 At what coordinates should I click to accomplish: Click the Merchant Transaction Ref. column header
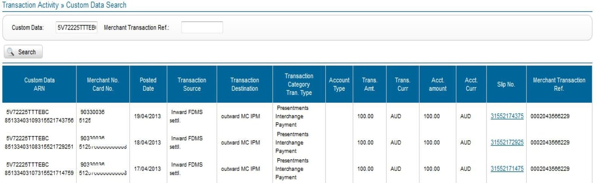(559, 84)
